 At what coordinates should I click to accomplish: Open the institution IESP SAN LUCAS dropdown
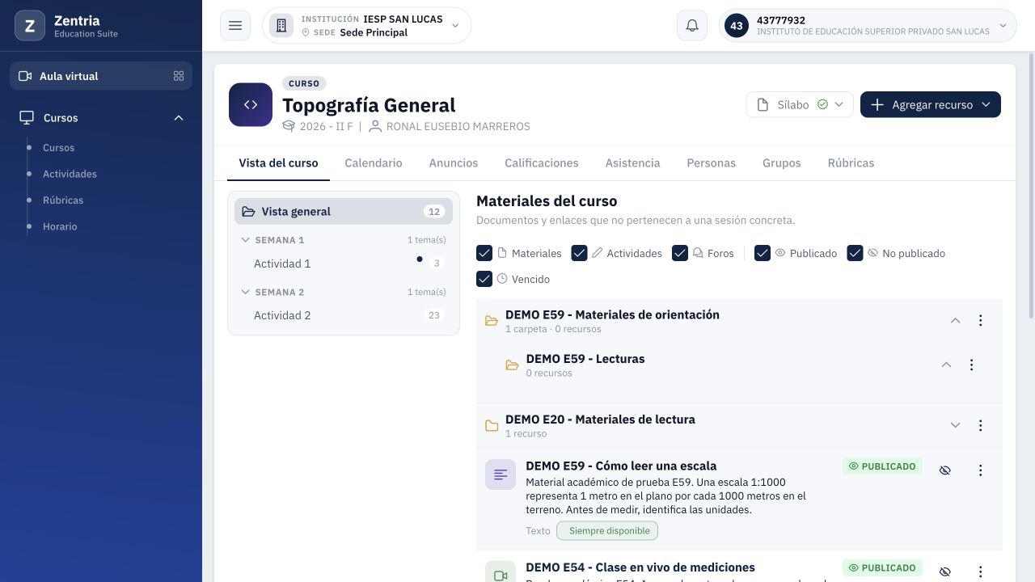(366, 26)
